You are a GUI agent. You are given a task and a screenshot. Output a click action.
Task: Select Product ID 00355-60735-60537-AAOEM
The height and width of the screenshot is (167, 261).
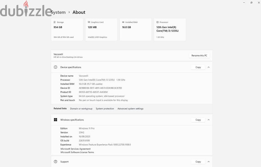(93, 92)
